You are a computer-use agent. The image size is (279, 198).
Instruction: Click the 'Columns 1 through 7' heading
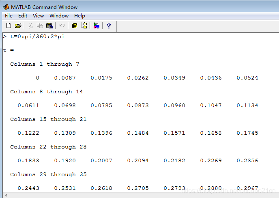coord(45,64)
